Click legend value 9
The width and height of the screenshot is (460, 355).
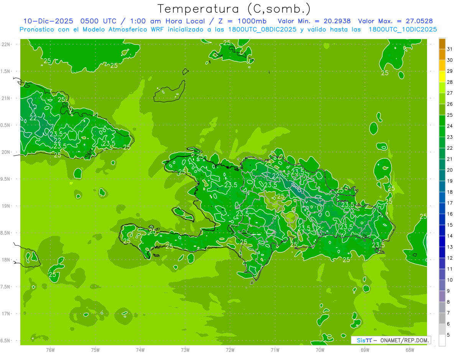pyautogui.click(x=449, y=291)
